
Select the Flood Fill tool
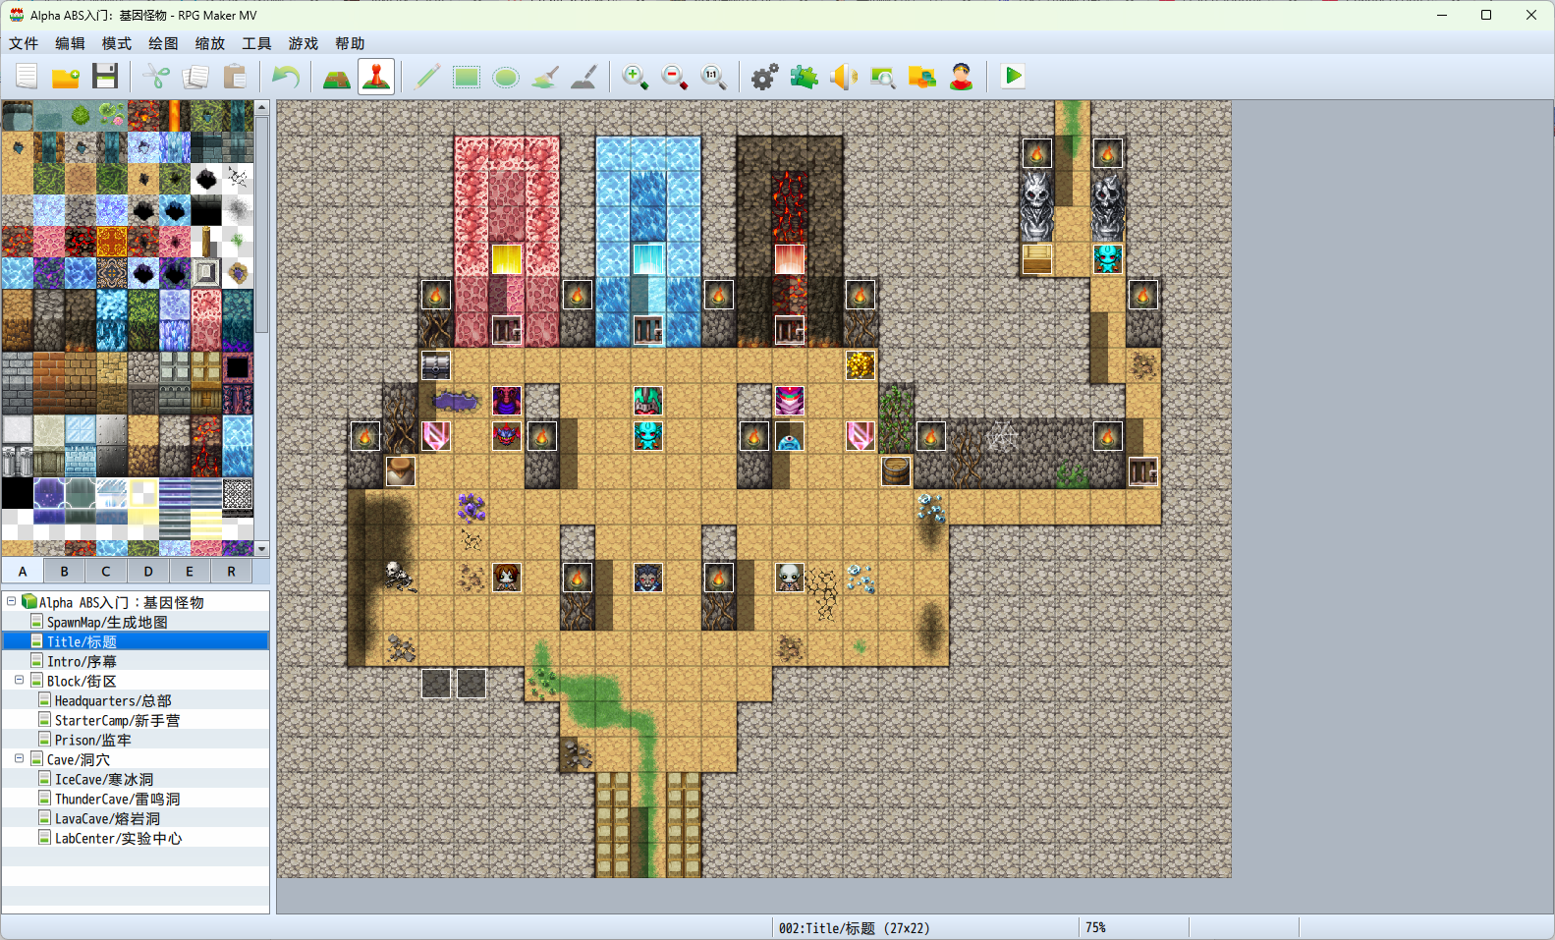point(545,77)
